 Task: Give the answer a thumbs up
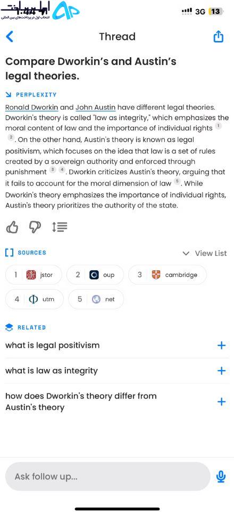click(x=12, y=227)
